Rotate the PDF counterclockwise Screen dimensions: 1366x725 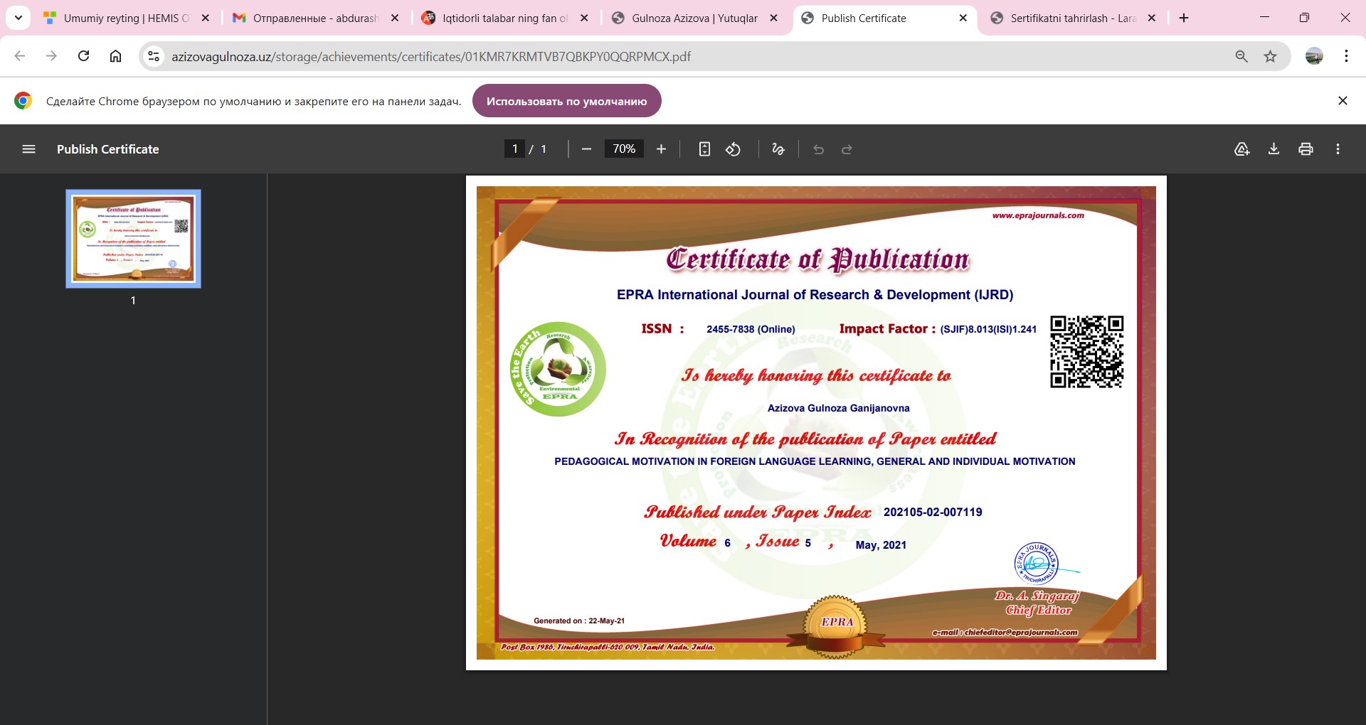pyautogui.click(x=733, y=149)
